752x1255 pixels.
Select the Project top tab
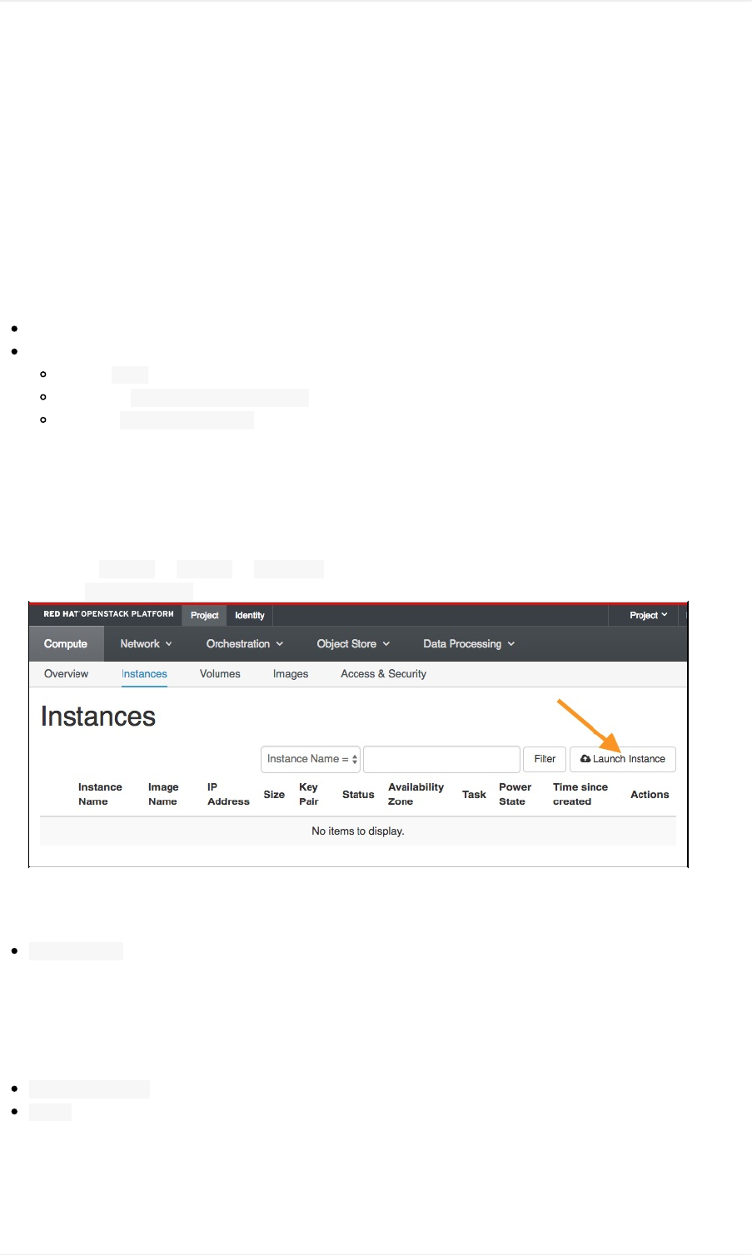point(204,615)
